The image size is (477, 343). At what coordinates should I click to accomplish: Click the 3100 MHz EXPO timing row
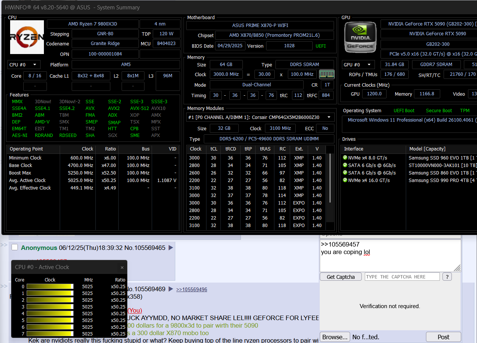point(256,226)
